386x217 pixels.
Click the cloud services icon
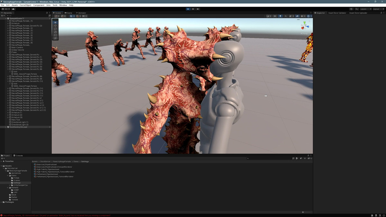(13, 9)
